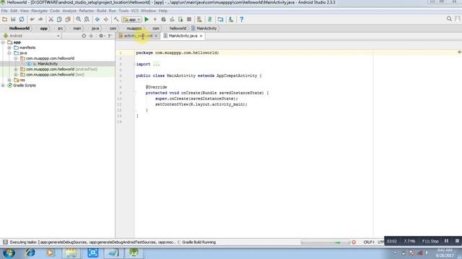Viewport: 462px width, 259px height.
Task: Run the app with green play icon
Action: click(x=147, y=19)
